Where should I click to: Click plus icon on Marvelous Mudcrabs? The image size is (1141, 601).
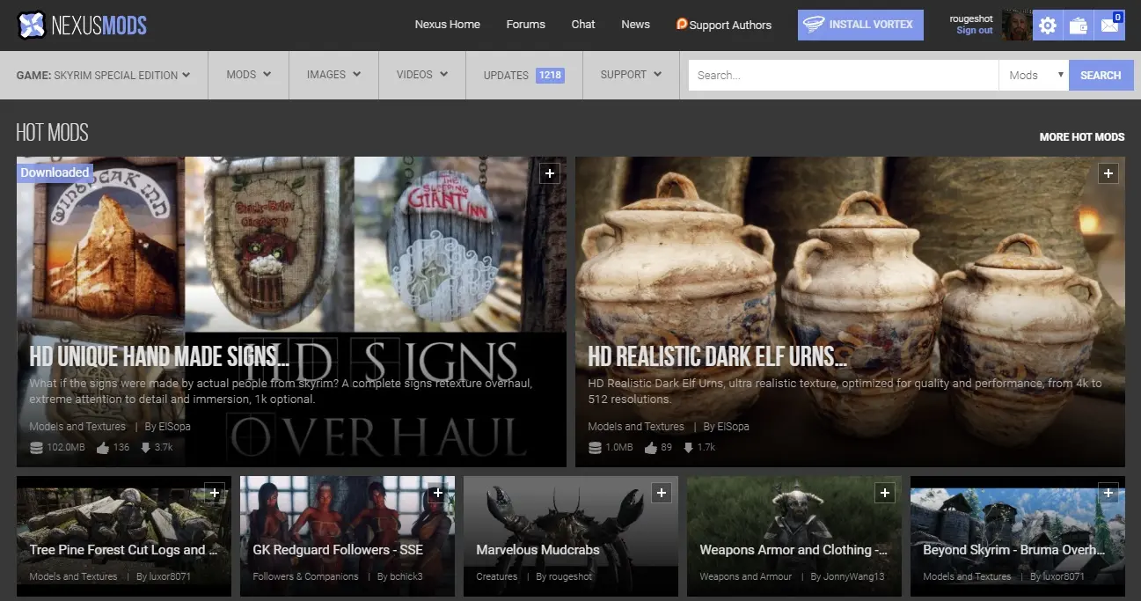pos(662,493)
